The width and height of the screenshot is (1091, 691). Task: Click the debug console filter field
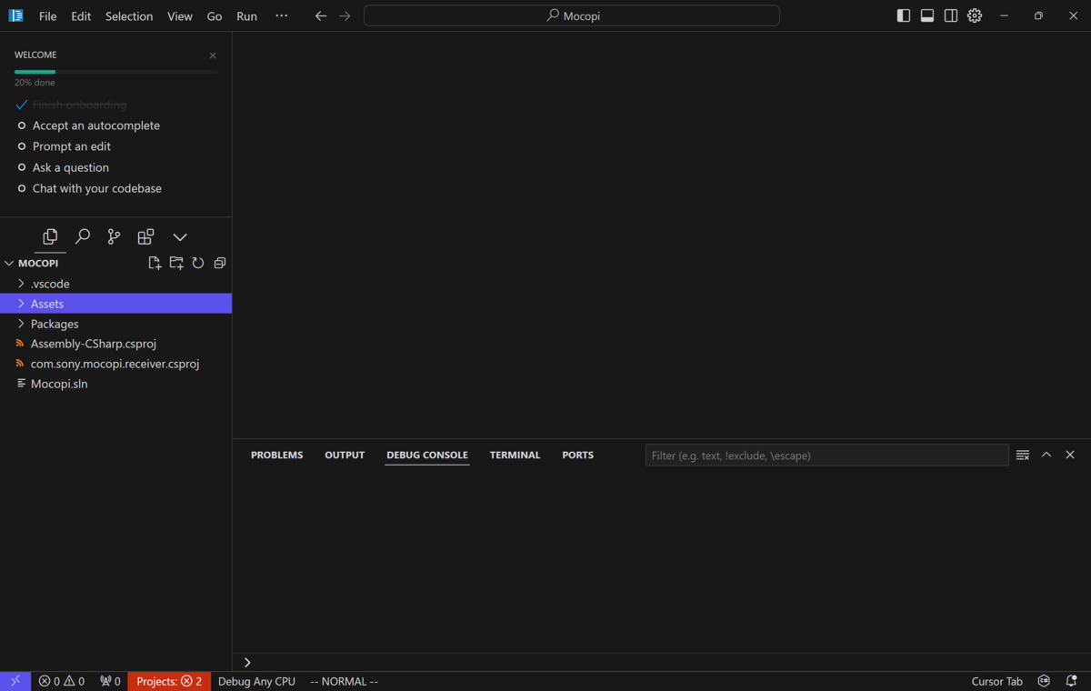tap(826, 456)
